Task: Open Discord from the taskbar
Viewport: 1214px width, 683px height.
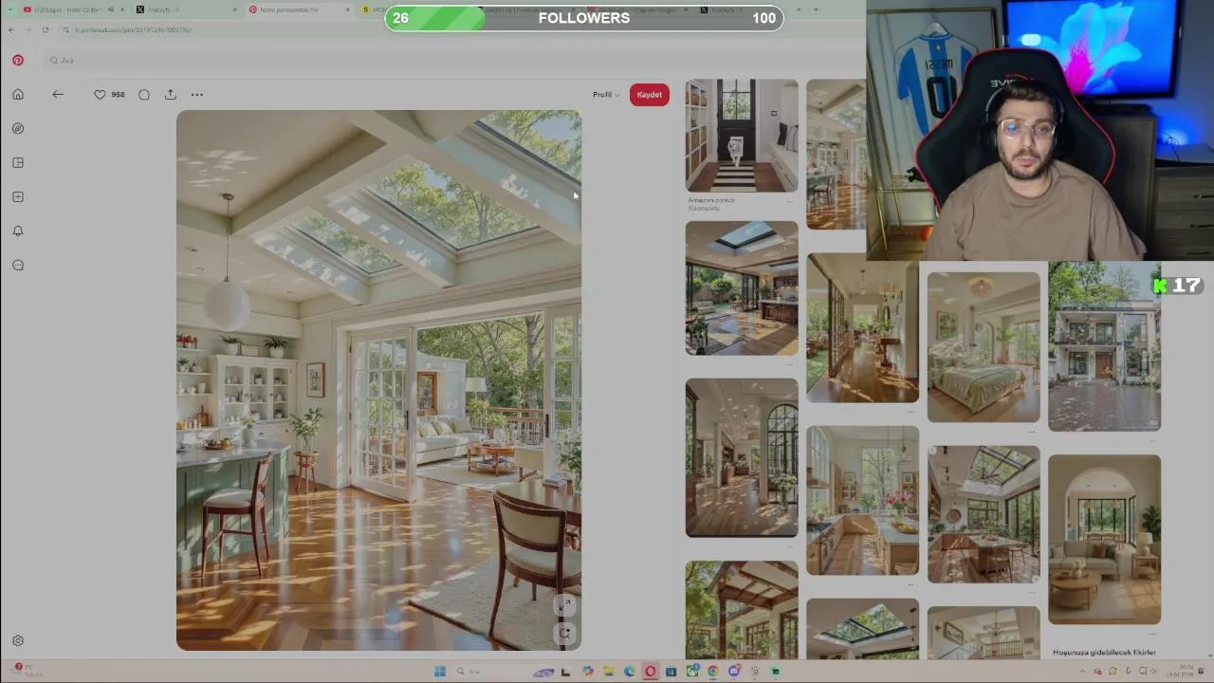Action: 734,672
